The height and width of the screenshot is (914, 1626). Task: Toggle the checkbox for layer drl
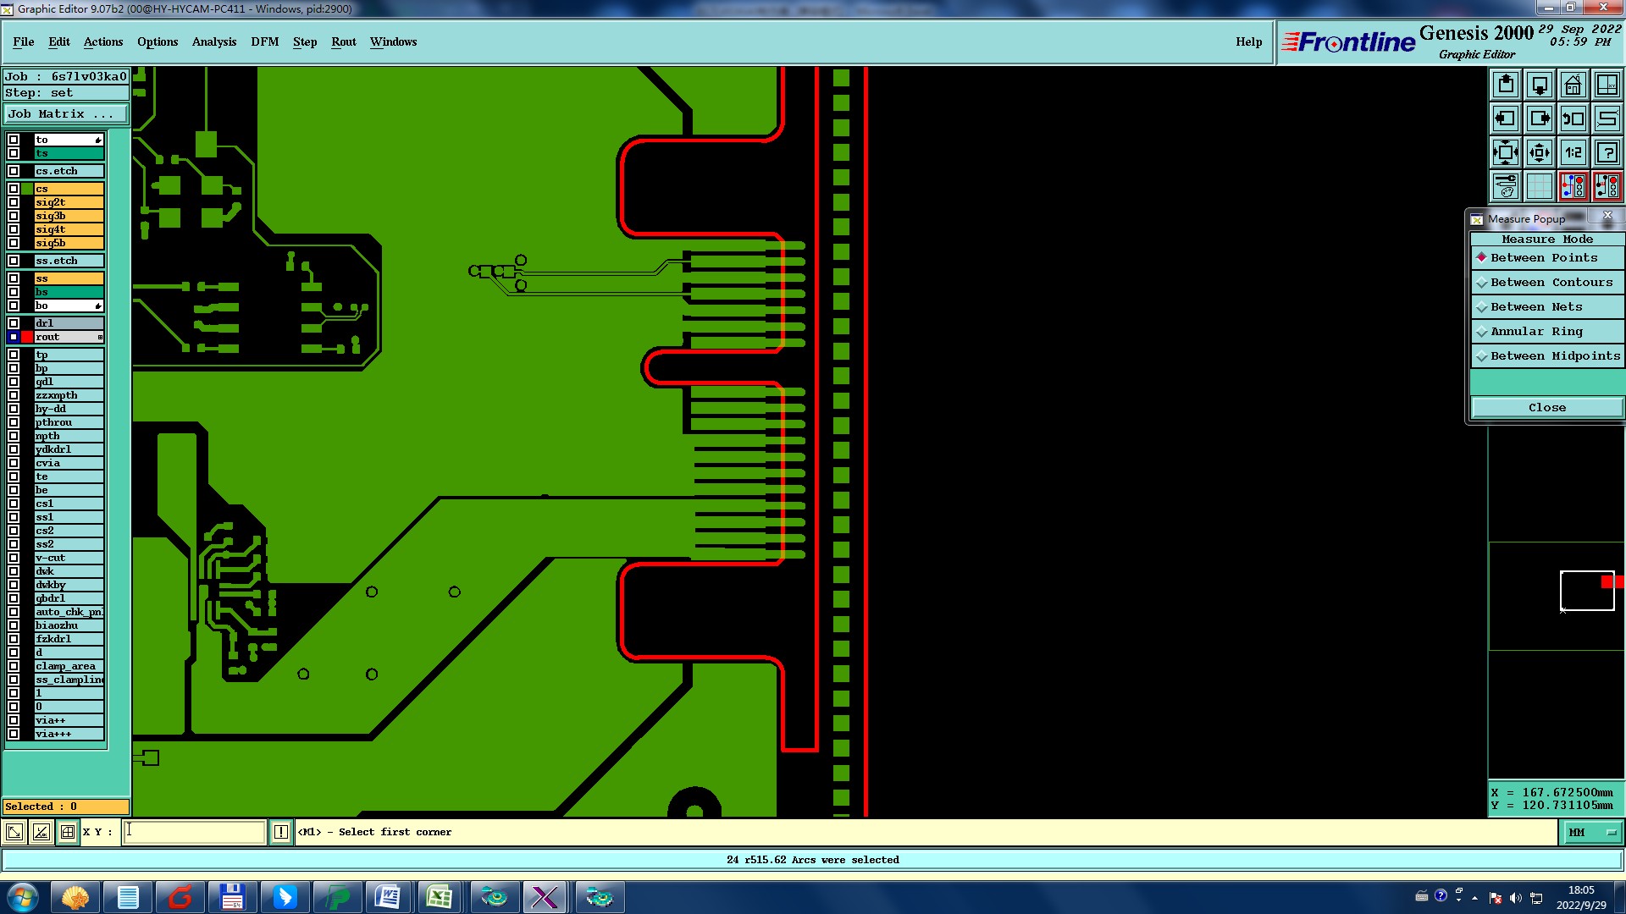click(x=14, y=323)
